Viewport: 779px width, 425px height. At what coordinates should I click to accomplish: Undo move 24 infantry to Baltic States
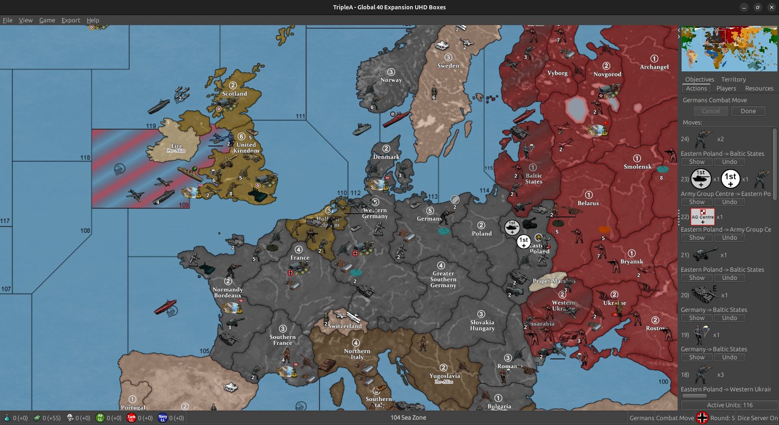click(730, 162)
